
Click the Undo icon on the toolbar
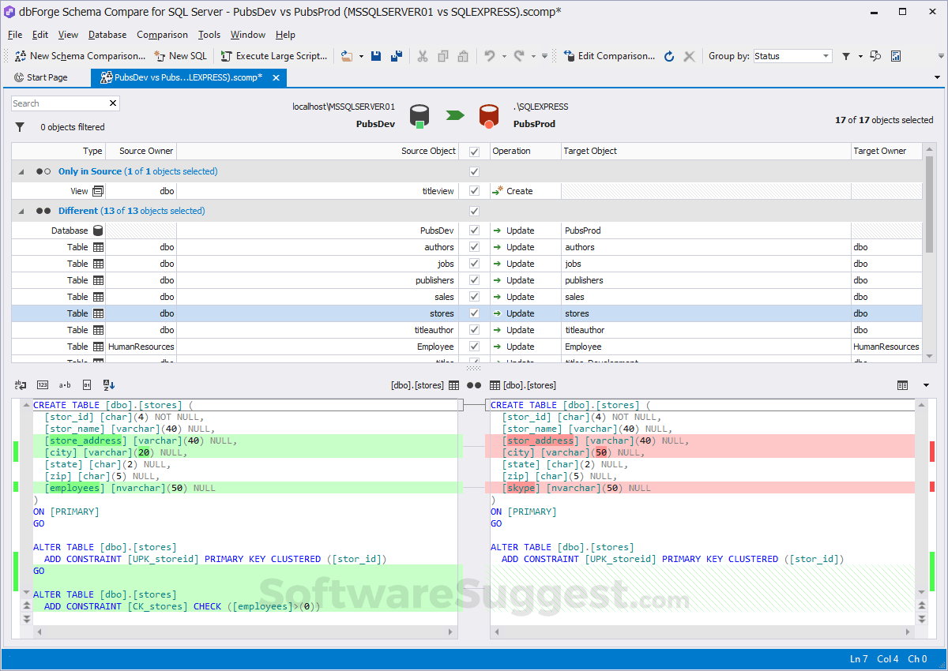pyautogui.click(x=489, y=56)
